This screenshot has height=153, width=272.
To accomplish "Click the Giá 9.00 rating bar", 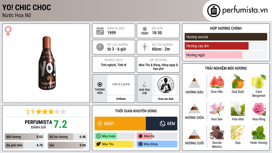I will [68, 145].
